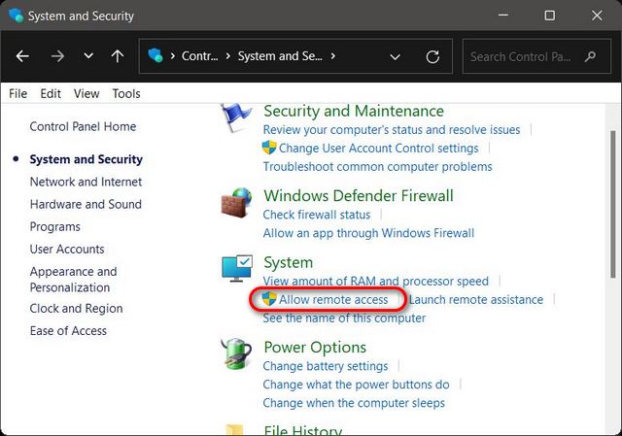This screenshot has height=436, width=622.
Task: Open Change User Account Control settings
Action: [x=378, y=149]
